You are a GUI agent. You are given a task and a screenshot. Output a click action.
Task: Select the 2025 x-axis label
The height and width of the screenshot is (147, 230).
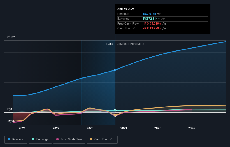[x=158, y=128]
